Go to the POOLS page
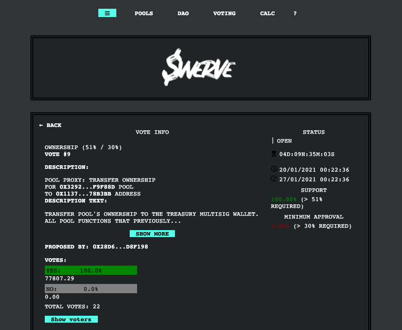 (x=144, y=13)
